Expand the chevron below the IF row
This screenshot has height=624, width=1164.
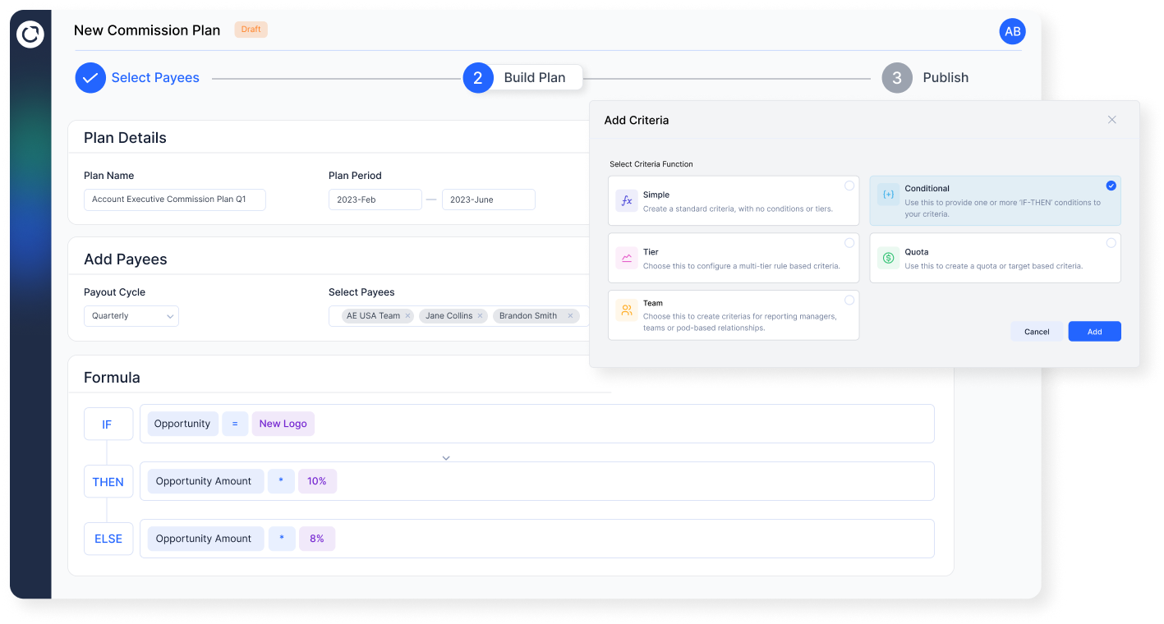(446, 458)
